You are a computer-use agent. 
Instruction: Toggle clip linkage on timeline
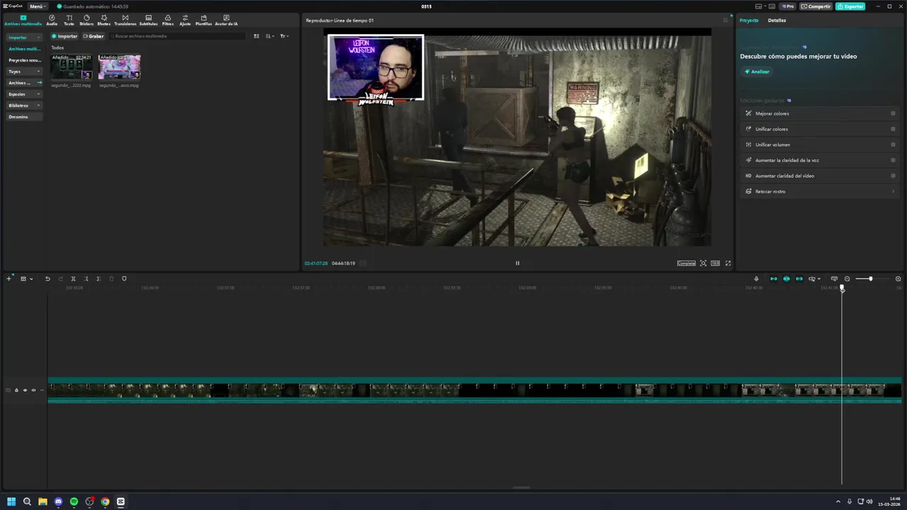pos(799,279)
